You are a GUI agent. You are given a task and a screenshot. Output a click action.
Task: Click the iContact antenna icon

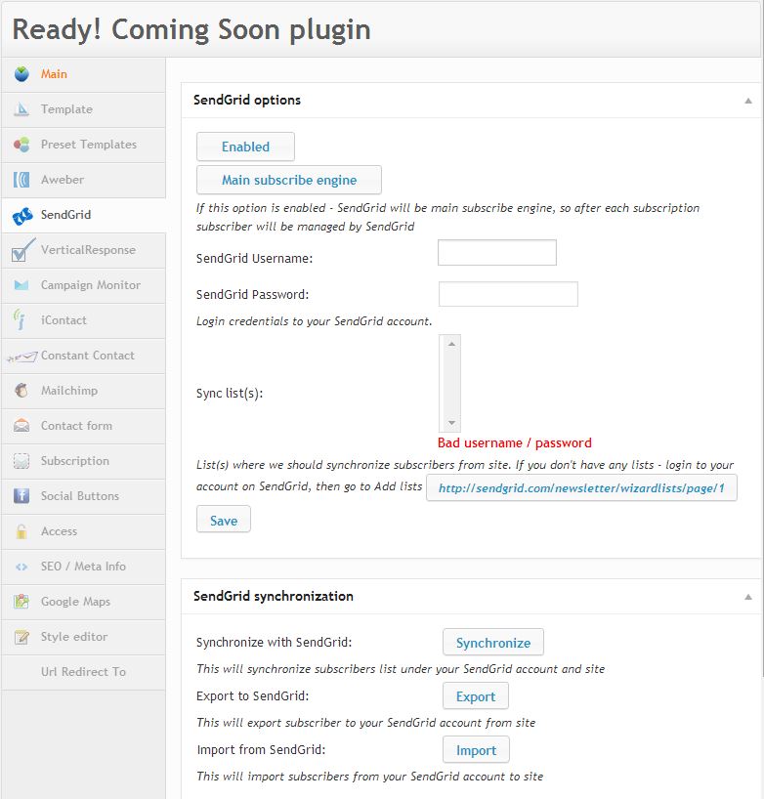tap(20, 319)
